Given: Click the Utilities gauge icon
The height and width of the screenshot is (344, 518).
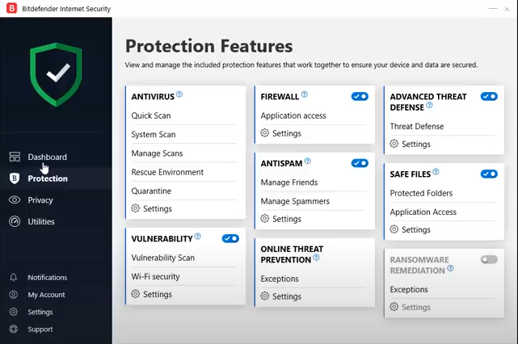Looking at the screenshot, I should (x=14, y=221).
